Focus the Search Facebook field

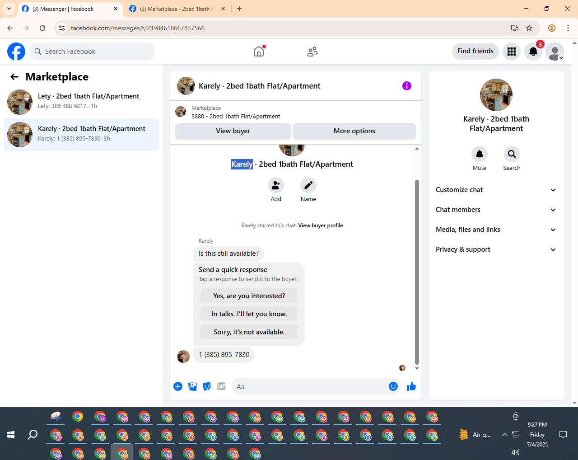click(x=92, y=52)
